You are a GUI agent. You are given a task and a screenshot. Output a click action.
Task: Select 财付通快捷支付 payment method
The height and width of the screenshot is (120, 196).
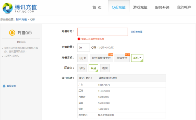pyautogui.click(x=101, y=58)
